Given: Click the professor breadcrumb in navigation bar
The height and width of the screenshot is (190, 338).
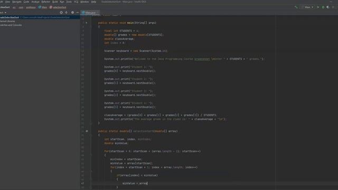Looking at the screenshot, I should 31,7.
